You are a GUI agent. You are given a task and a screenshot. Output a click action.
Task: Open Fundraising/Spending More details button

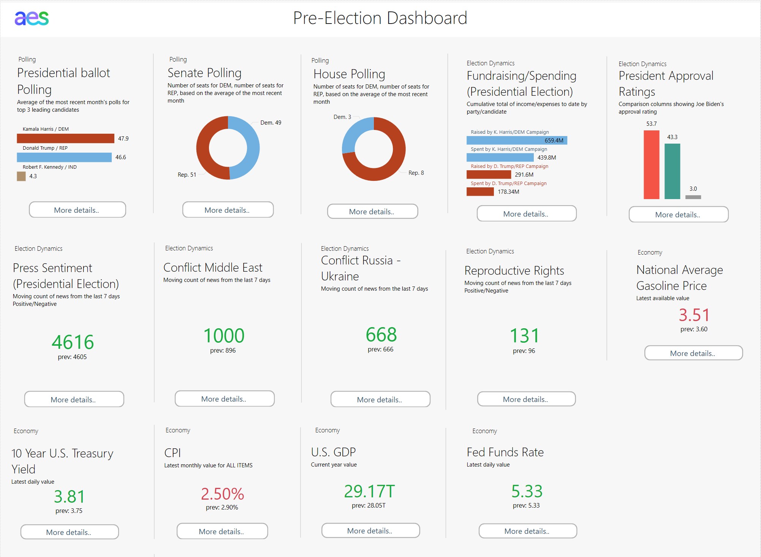coord(526,214)
